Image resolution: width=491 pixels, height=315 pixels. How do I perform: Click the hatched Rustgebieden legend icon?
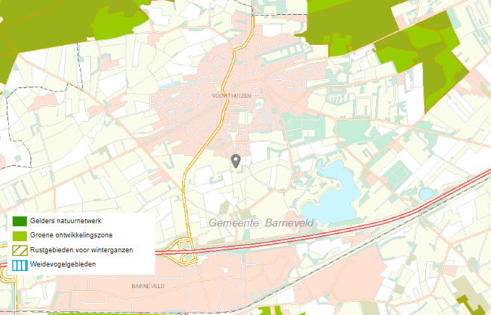point(20,250)
